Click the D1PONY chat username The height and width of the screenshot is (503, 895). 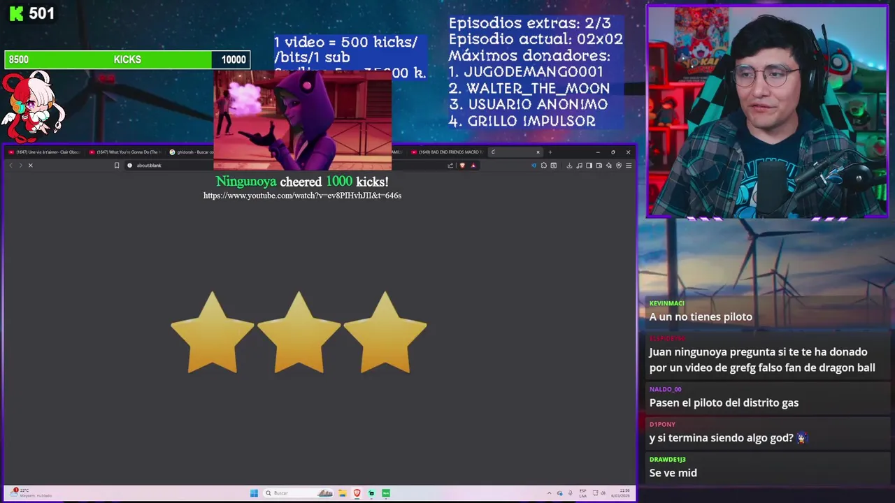click(662, 424)
